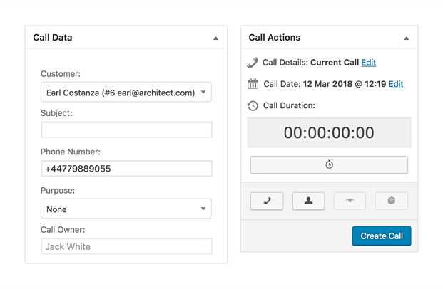Click the Call Owner field
This screenshot has height=289, width=443.
tap(126, 246)
